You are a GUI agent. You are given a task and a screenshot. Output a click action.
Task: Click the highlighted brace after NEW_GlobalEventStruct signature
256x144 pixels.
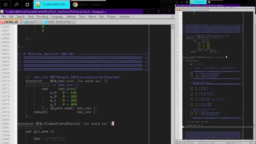(x=113, y=124)
